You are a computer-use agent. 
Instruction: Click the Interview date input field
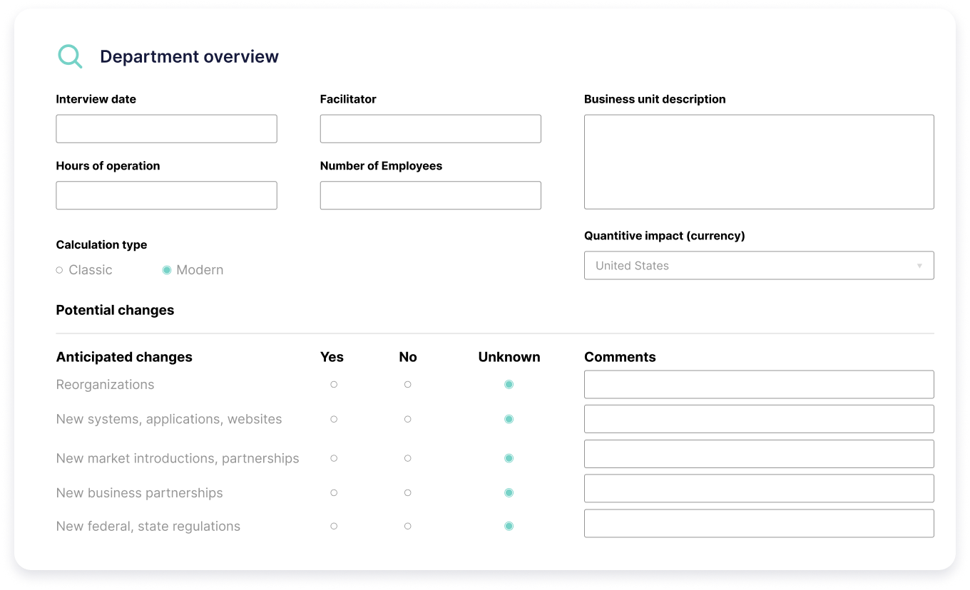coord(166,129)
